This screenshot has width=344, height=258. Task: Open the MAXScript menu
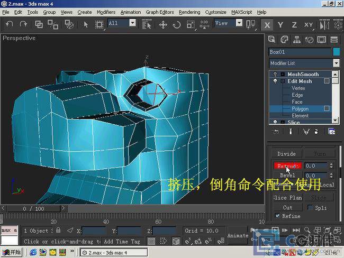241,12
